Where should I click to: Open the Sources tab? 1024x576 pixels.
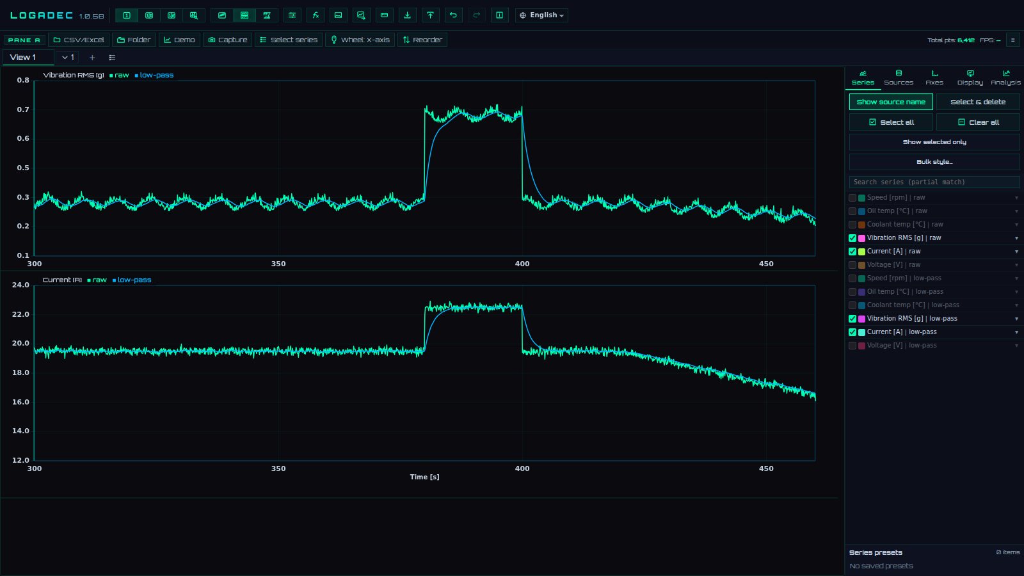coord(899,77)
